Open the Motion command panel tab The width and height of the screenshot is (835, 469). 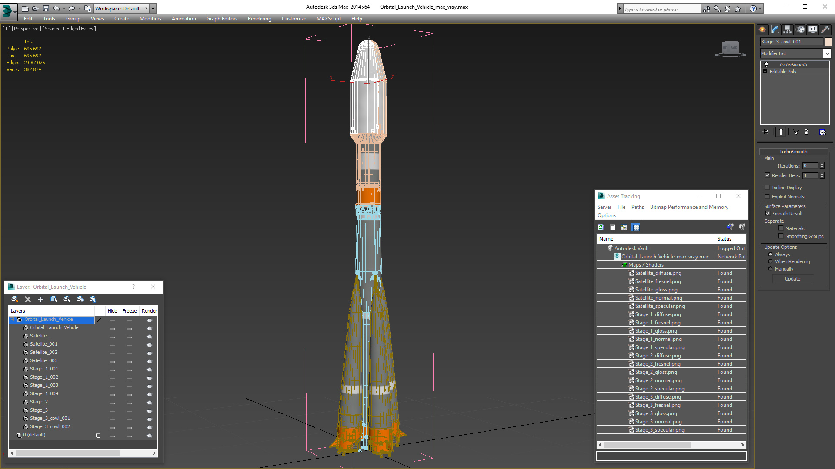(800, 30)
